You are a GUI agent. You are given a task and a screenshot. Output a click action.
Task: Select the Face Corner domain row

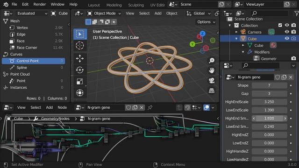(x=34, y=48)
